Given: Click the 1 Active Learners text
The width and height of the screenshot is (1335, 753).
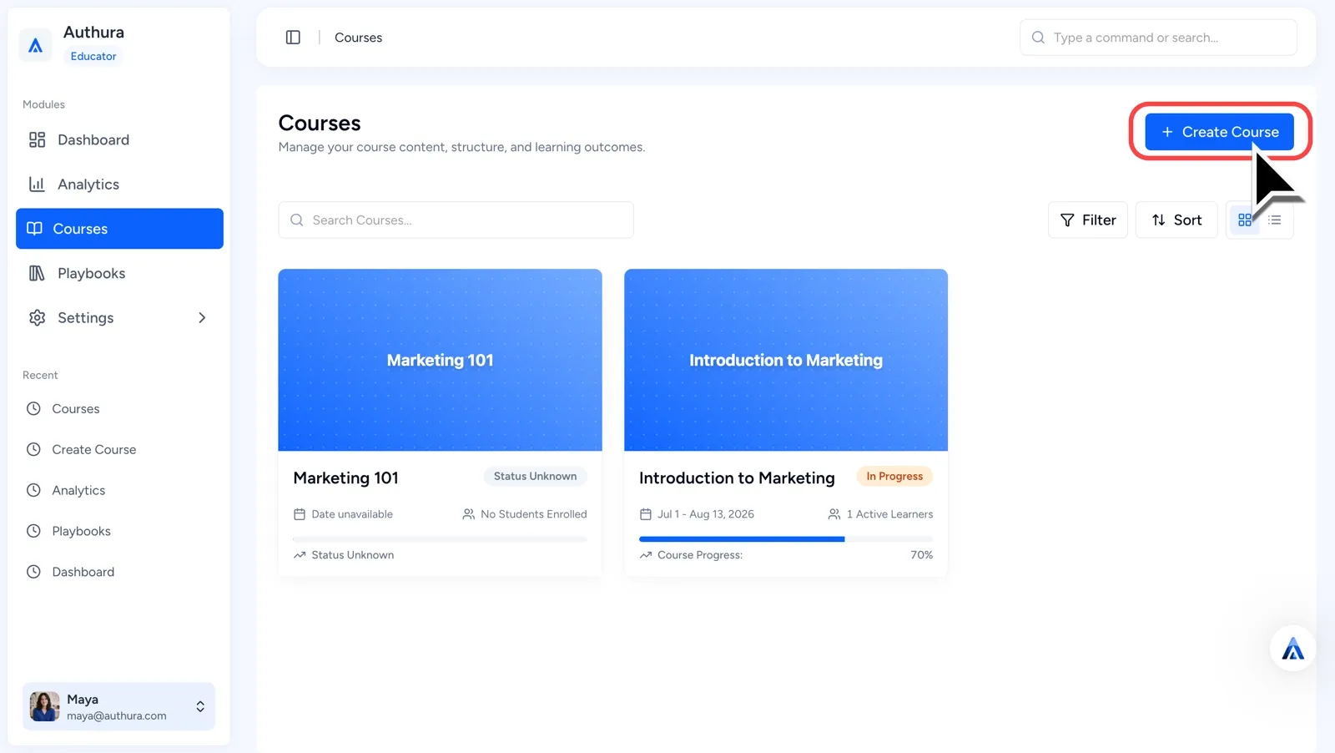Looking at the screenshot, I should point(889,514).
